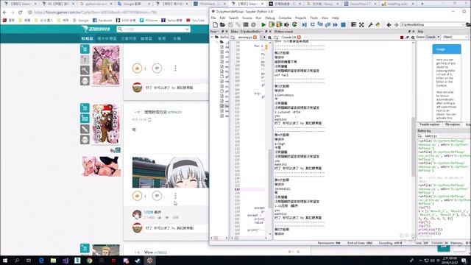Open more options under the train image post
Screen dimensions: 471x265
click(x=175, y=196)
